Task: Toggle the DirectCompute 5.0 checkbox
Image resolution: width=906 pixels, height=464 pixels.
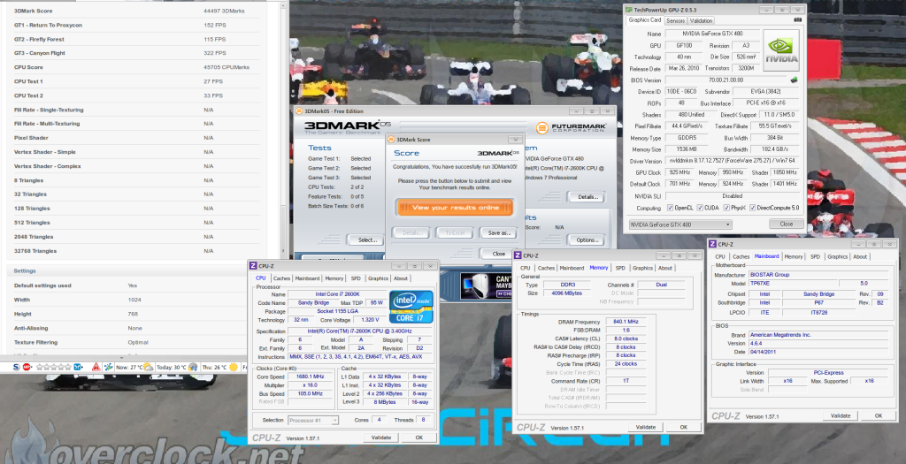Action: (x=753, y=208)
